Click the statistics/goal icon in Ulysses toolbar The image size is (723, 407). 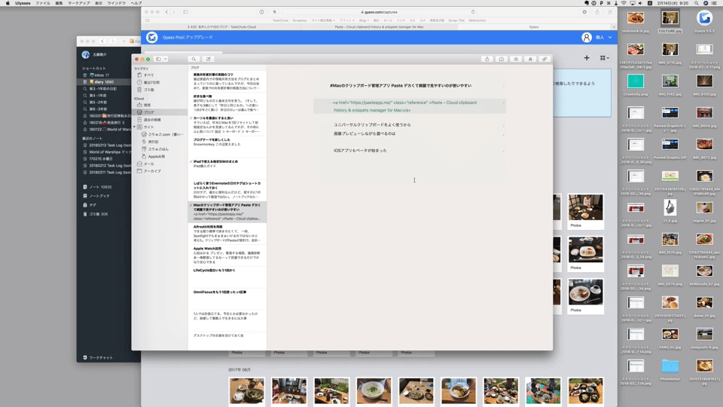pyautogui.click(x=502, y=59)
